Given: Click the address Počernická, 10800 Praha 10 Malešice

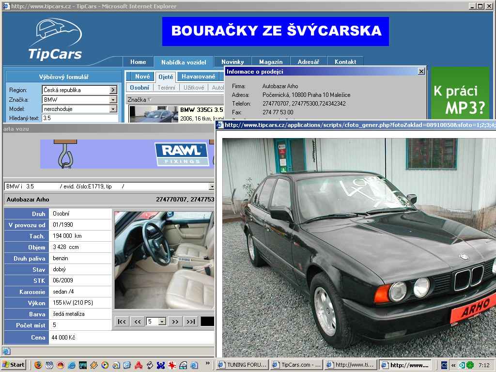Looking at the screenshot, I should click(x=306, y=94).
